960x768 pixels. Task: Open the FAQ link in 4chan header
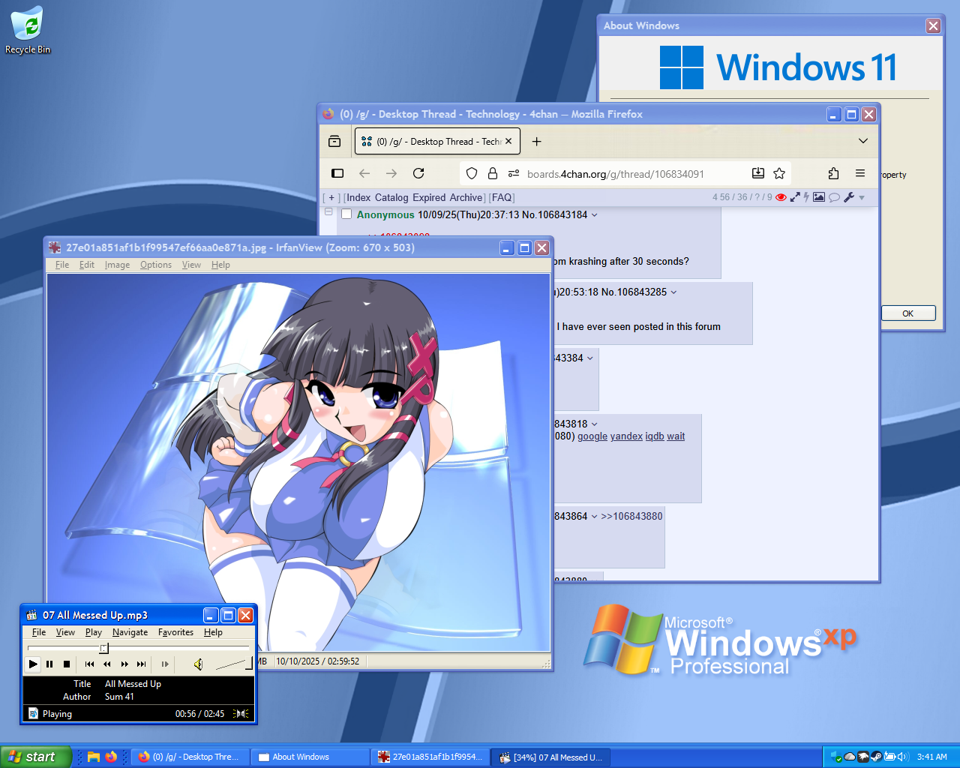502,198
